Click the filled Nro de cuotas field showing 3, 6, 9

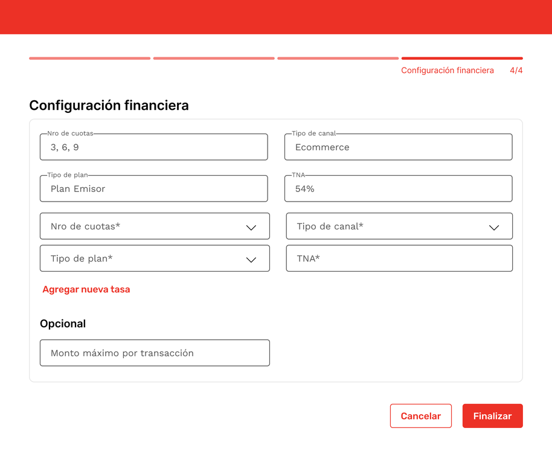click(154, 147)
